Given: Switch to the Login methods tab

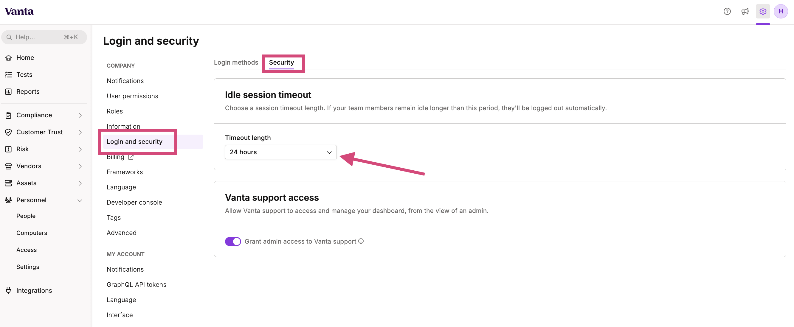Looking at the screenshot, I should [x=236, y=63].
